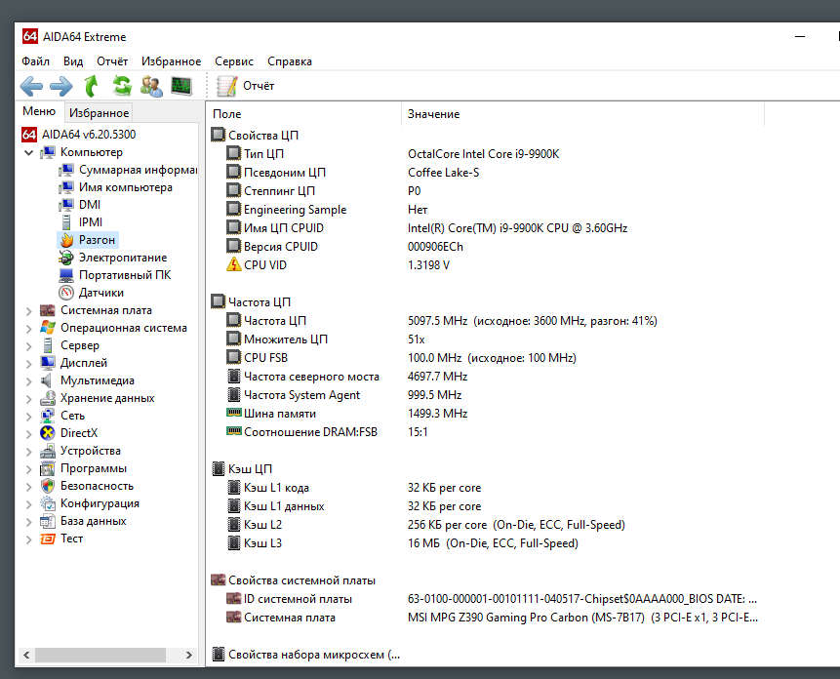Expand the Программы tree node

pyautogui.click(x=29, y=469)
